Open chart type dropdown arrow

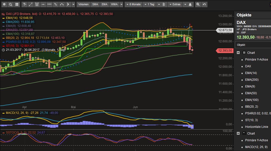coord(159,4)
